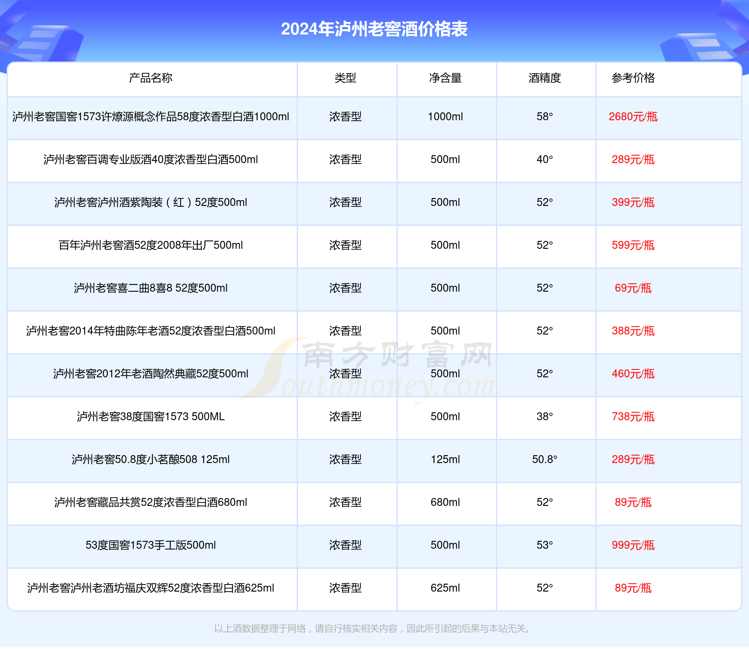The width and height of the screenshot is (749, 649).
Task: Select 泸州老窖50.8度小茗酿508 125ml
Action: pos(151,459)
